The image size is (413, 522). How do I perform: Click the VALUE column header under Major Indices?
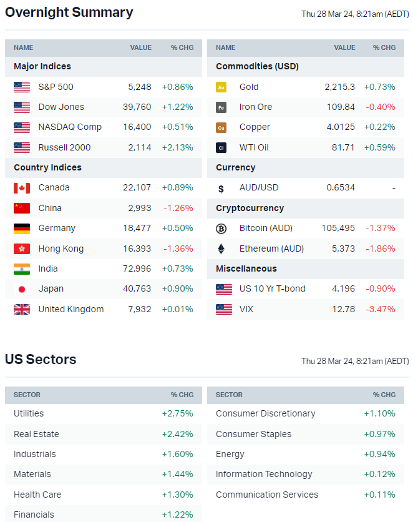[x=140, y=47]
